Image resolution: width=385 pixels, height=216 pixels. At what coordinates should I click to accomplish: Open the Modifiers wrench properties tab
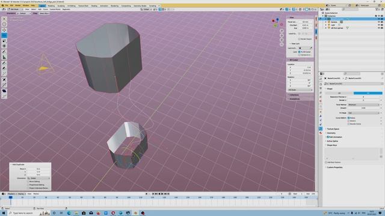[321, 116]
